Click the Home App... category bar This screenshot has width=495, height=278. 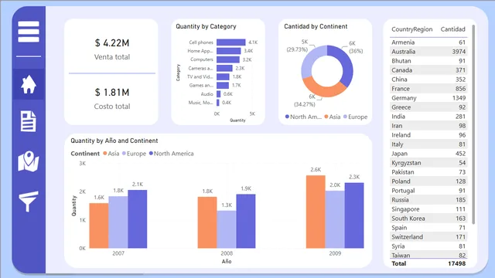point(229,51)
